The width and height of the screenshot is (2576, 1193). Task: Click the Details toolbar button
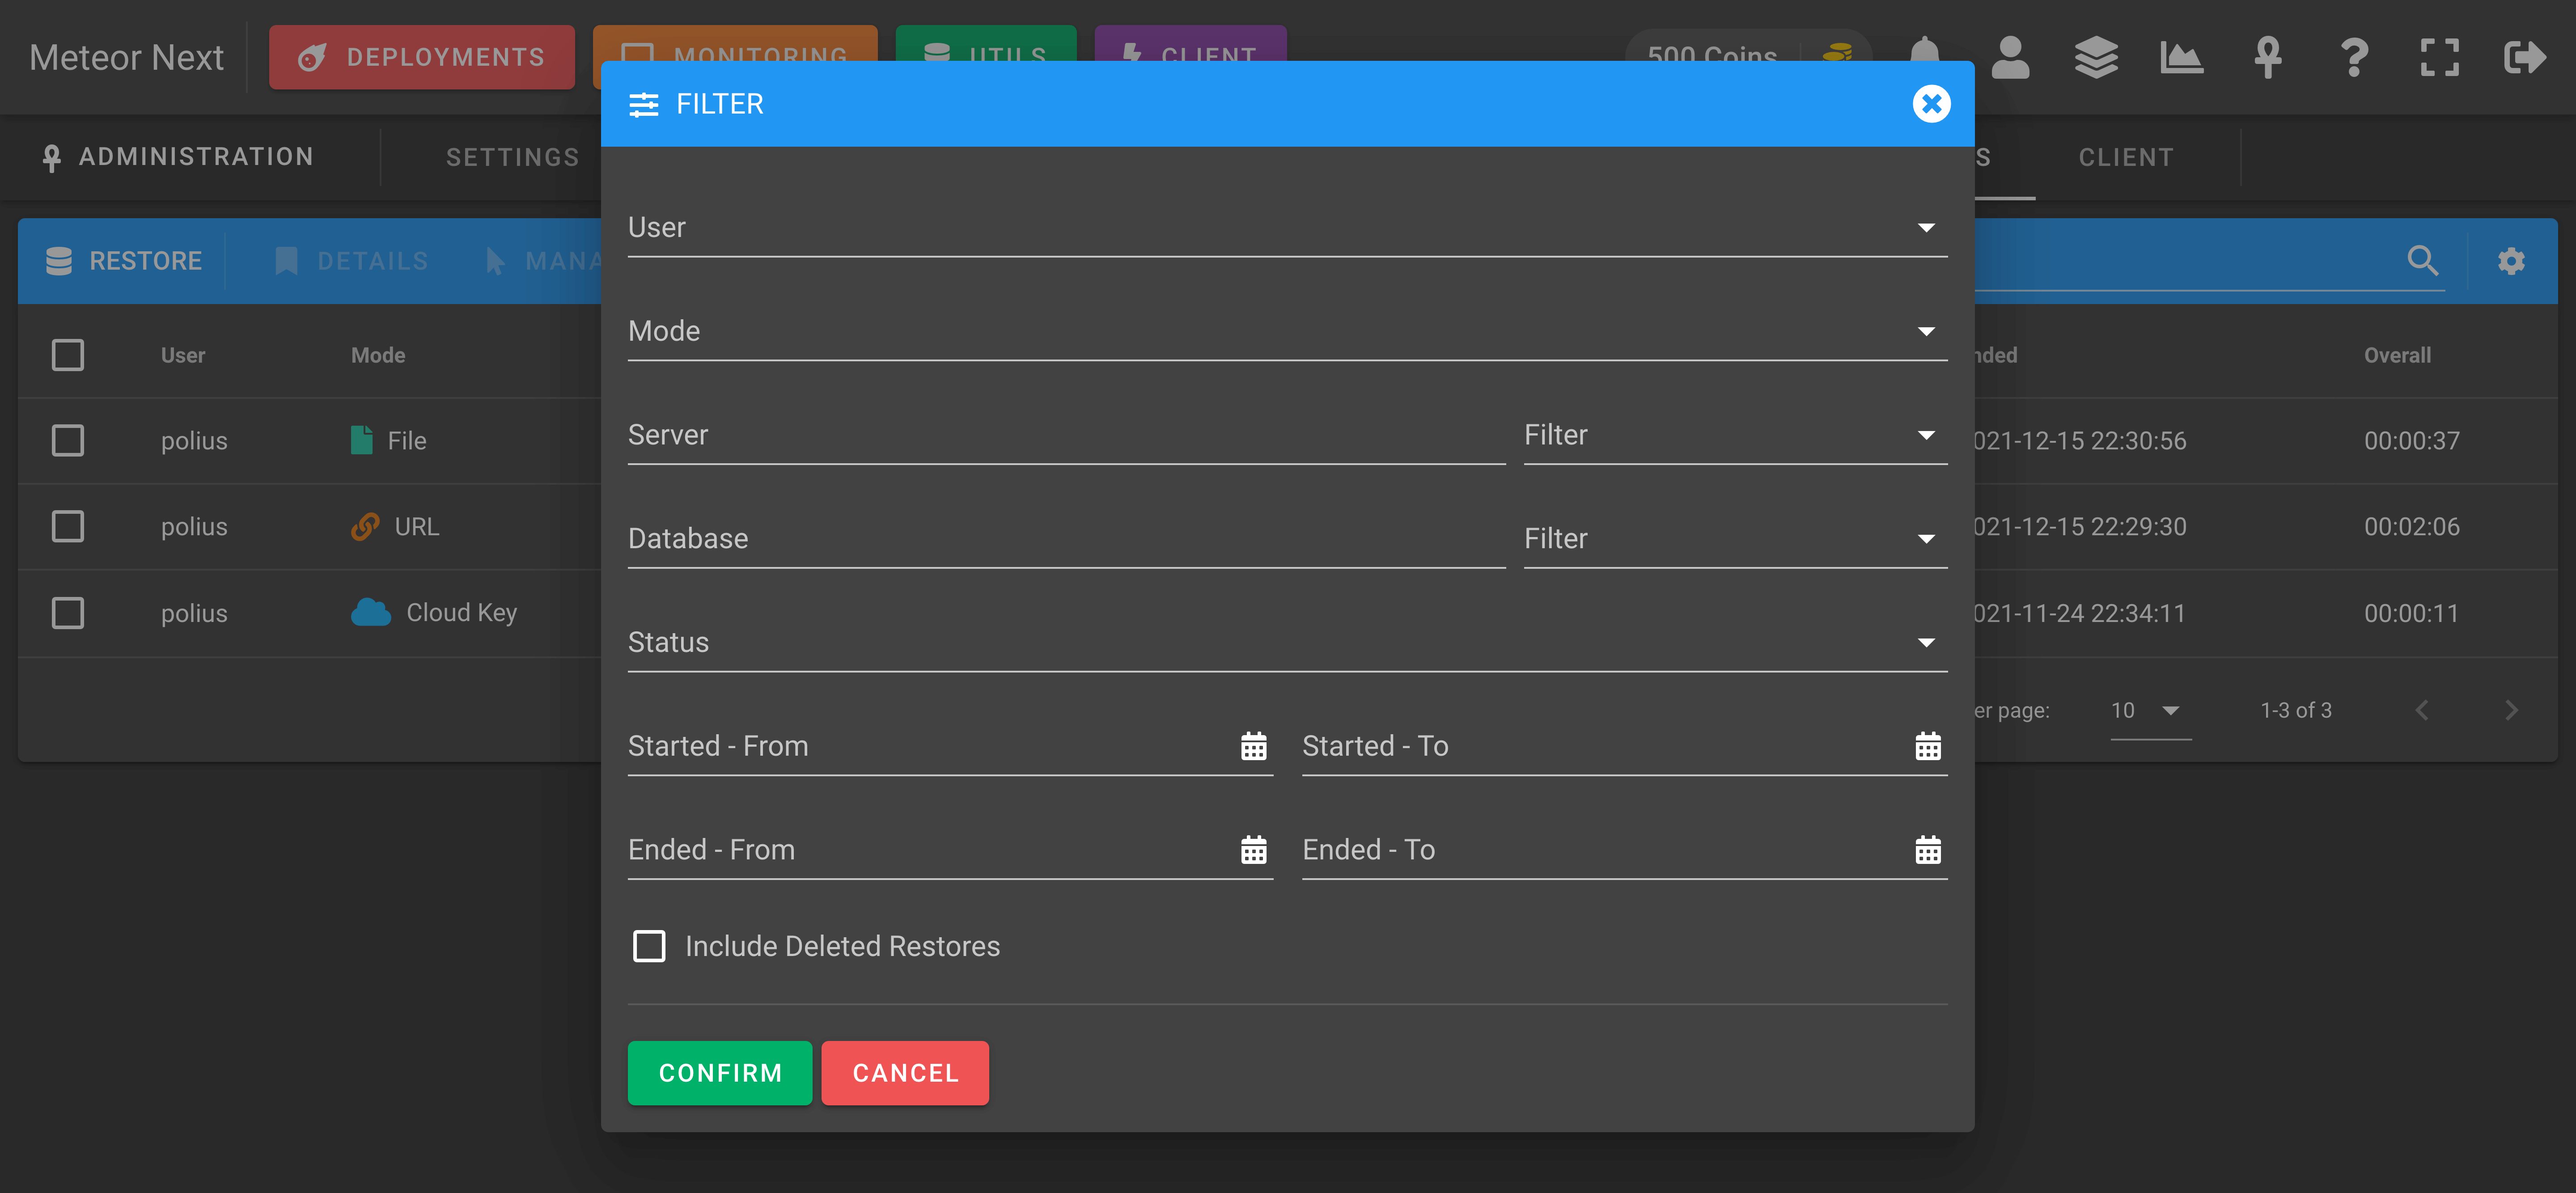pyautogui.click(x=351, y=261)
